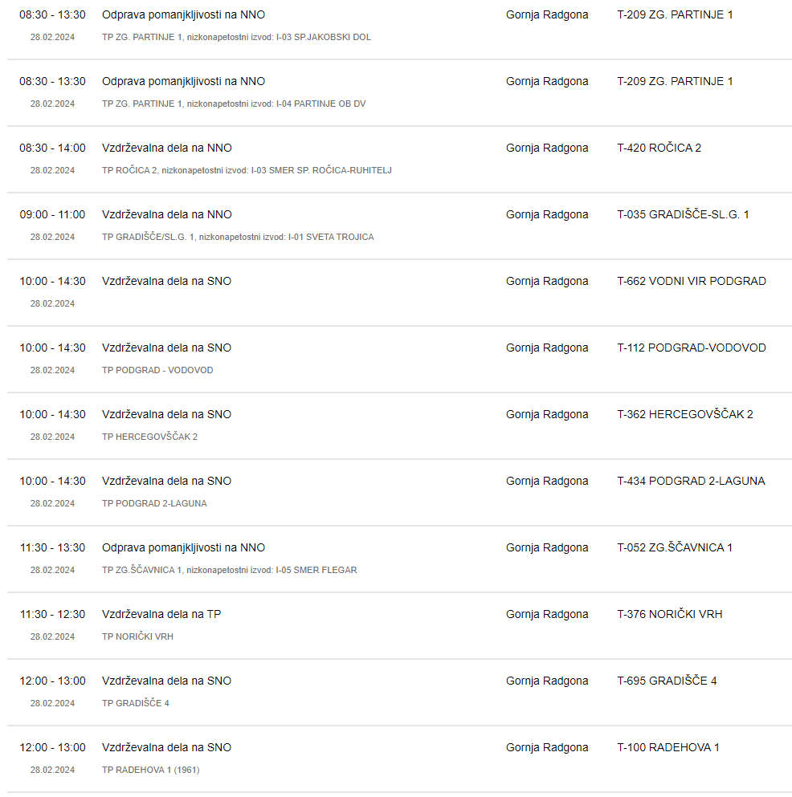
Task: Select the TP RADEHOVA 1 (1961) description
Action: click(150, 770)
